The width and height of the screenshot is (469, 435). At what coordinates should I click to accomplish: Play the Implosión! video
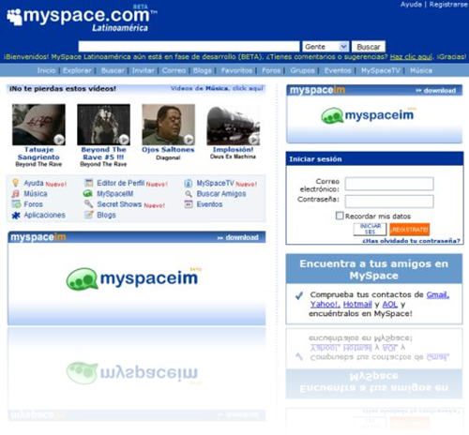pos(253,139)
